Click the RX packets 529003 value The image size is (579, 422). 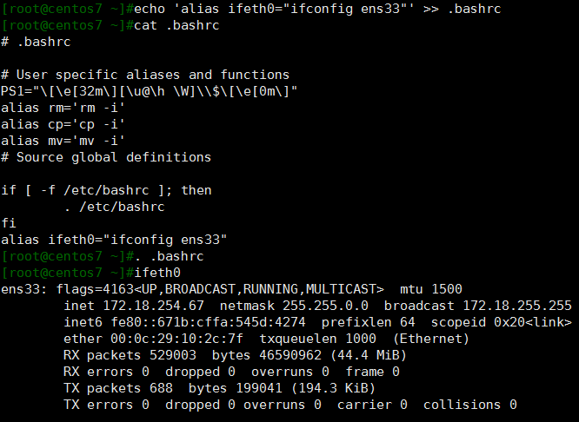coord(173,355)
